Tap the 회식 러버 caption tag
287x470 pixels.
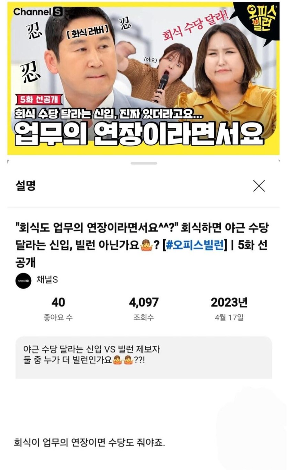[89, 34]
